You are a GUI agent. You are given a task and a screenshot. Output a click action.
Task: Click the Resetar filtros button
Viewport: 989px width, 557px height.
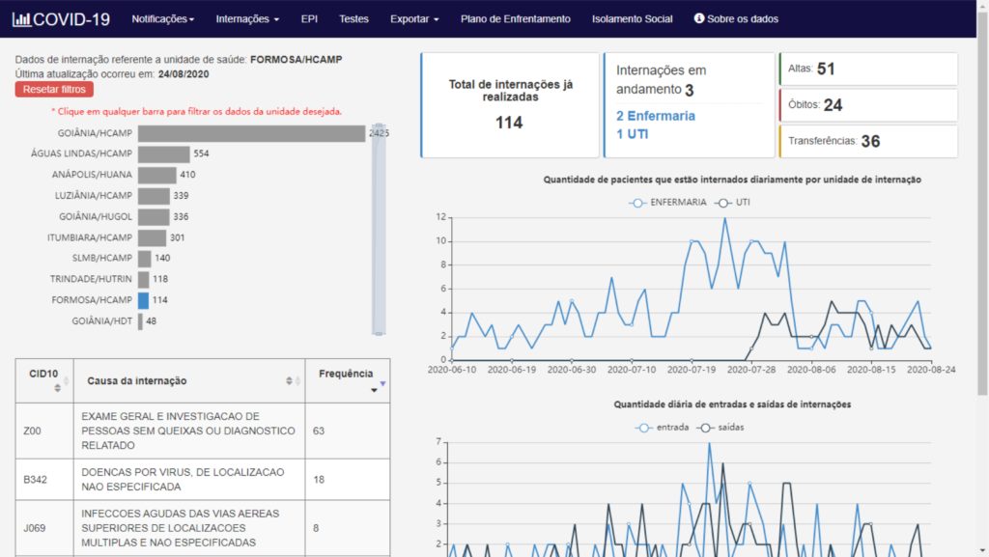[x=54, y=90]
